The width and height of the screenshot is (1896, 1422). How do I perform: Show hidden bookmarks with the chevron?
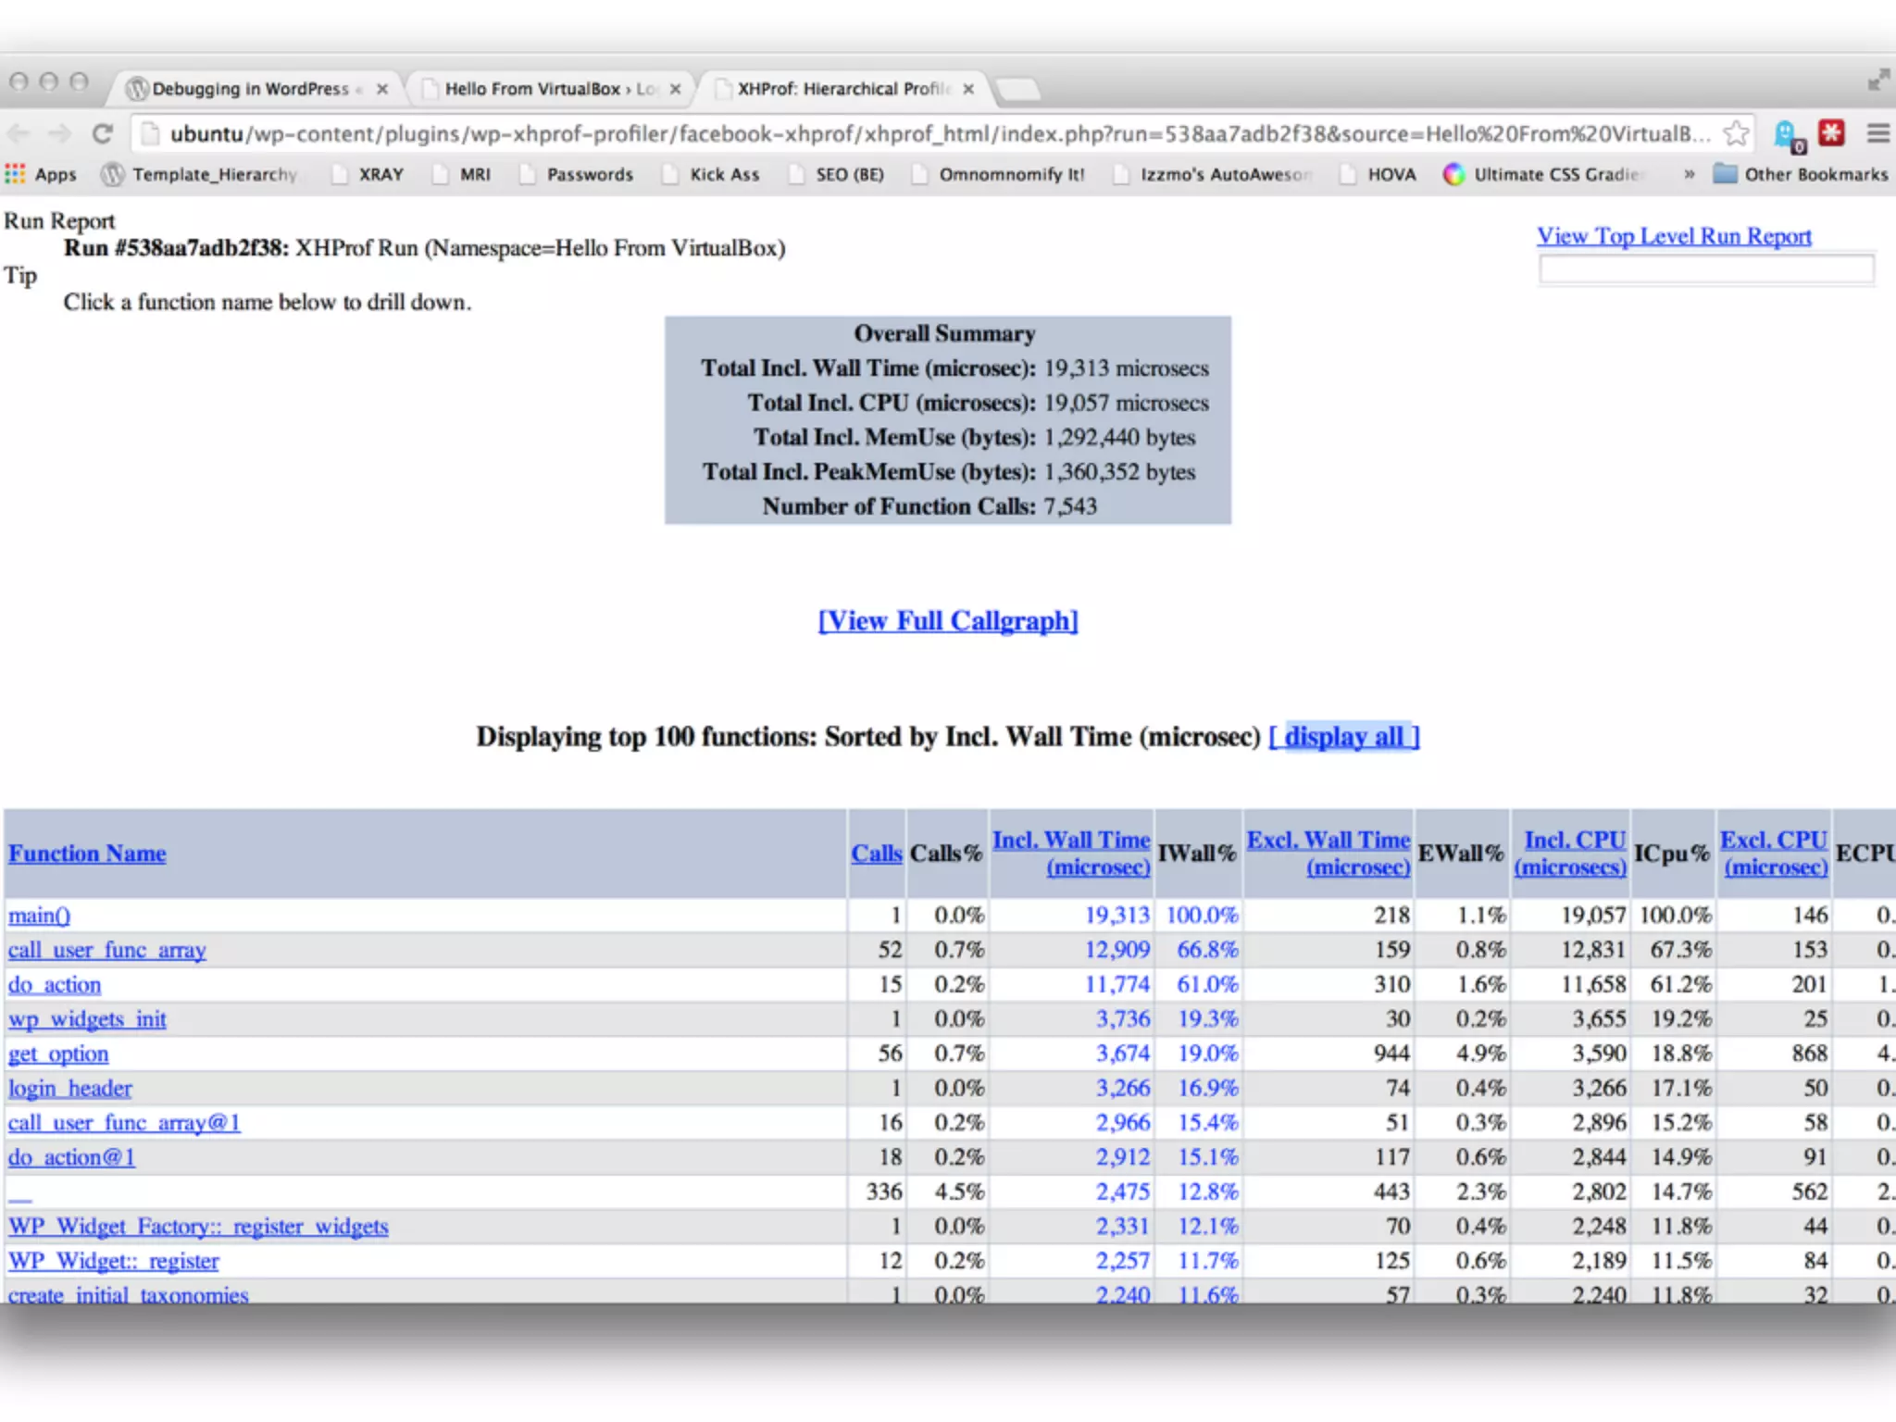[1689, 174]
